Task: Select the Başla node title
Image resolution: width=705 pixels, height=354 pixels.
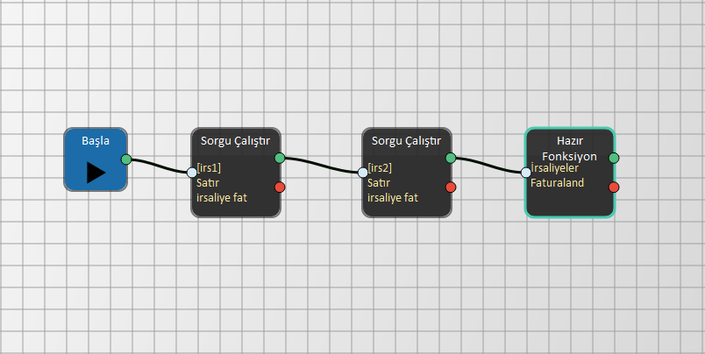Action: pos(96,141)
